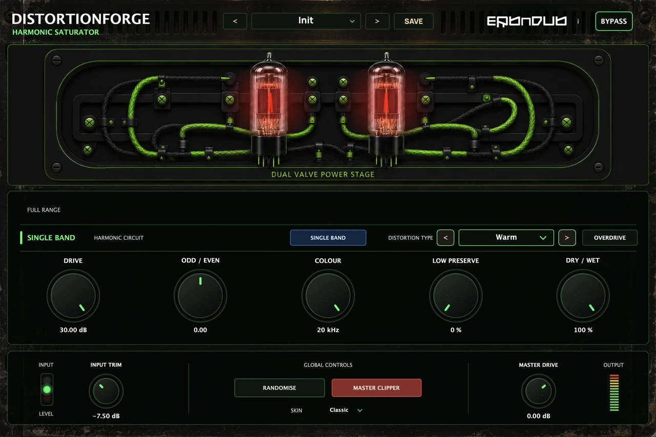Toggle the red MASTER CLIPPER button

pos(377,388)
